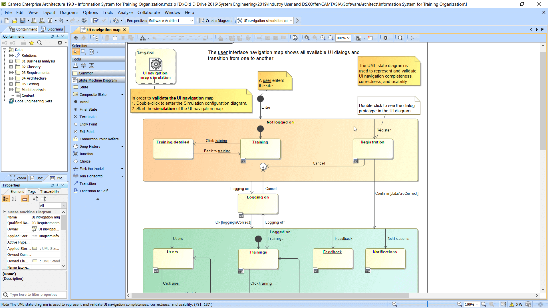Switch to the Traceability properties tab
This screenshot has width=548, height=308.
pos(49,191)
